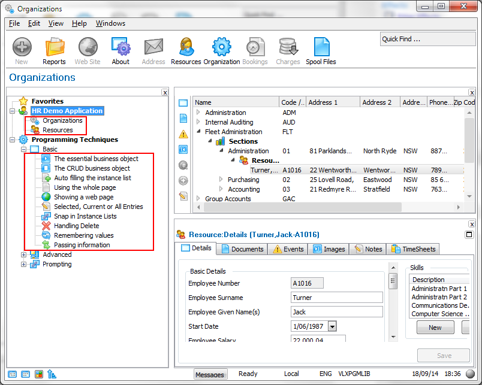Image resolution: width=482 pixels, height=385 pixels.
Task: Click the Organization gear toolbar icon
Action: pyautogui.click(x=222, y=51)
